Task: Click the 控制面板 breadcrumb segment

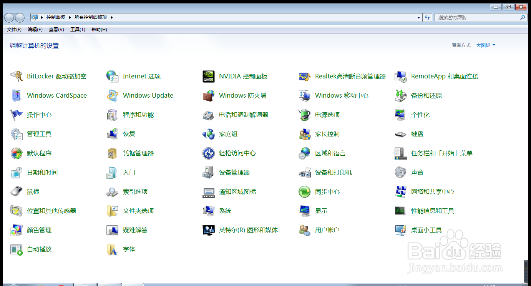Action: (56, 17)
